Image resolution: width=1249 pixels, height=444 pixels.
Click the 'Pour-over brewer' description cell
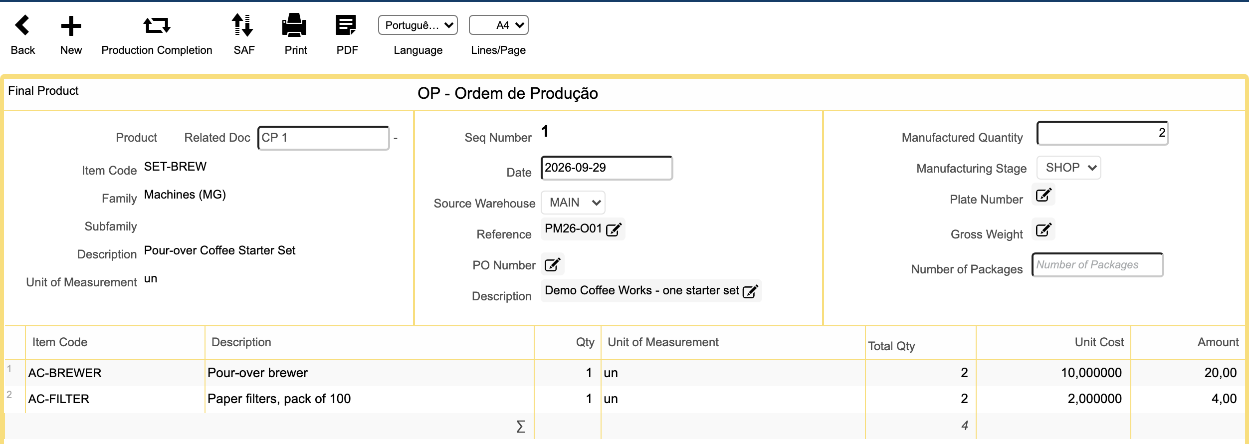pyautogui.click(x=369, y=373)
